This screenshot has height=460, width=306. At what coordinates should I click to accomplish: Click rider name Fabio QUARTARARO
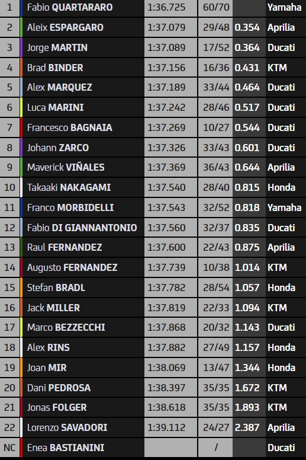click(x=70, y=7)
